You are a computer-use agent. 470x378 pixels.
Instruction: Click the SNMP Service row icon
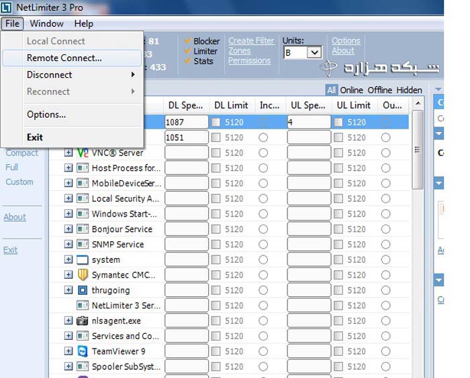pos(83,244)
